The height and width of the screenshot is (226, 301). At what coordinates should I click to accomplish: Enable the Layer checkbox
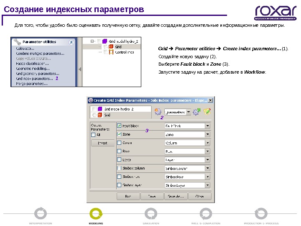tap(119, 159)
